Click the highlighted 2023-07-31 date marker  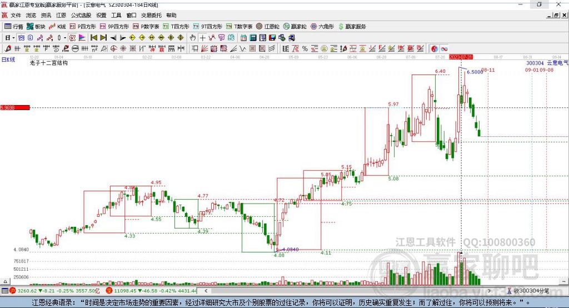tap(461, 57)
